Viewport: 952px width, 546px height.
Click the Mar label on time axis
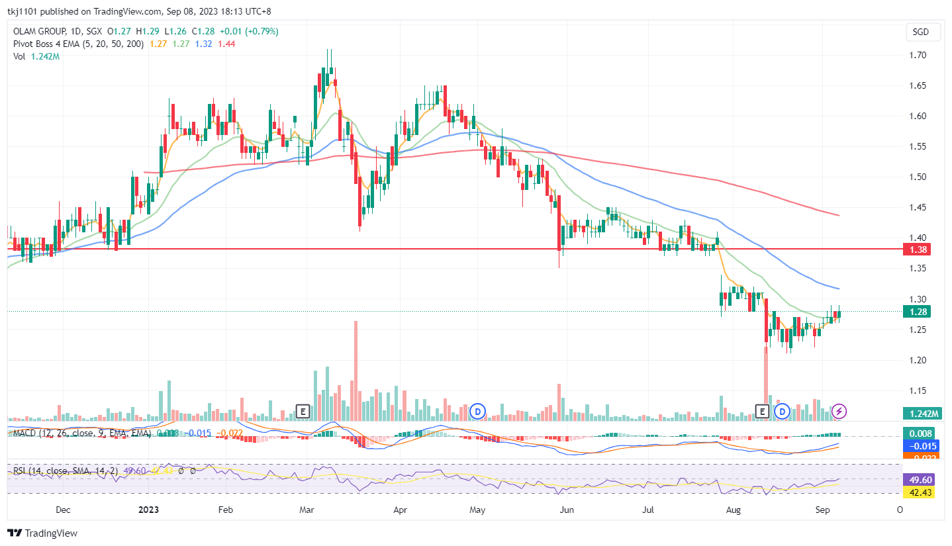(306, 510)
